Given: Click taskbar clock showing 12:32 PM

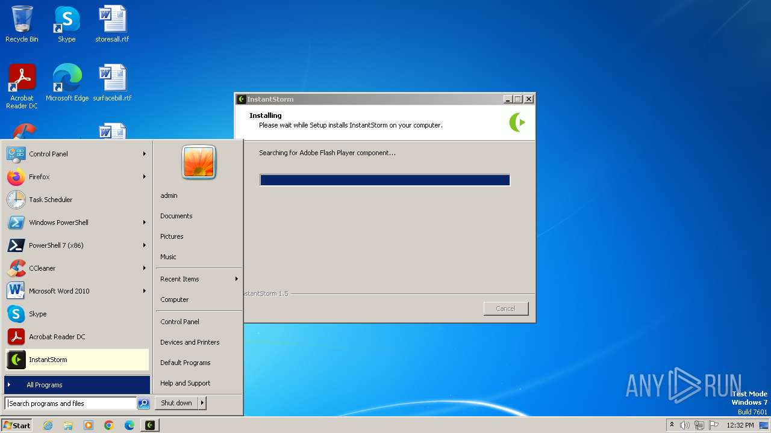Looking at the screenshot, I should 740,425.
